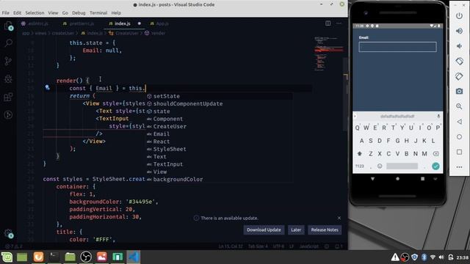Open the Selection menu
The image size is (470, 264).
pos(35,13)
